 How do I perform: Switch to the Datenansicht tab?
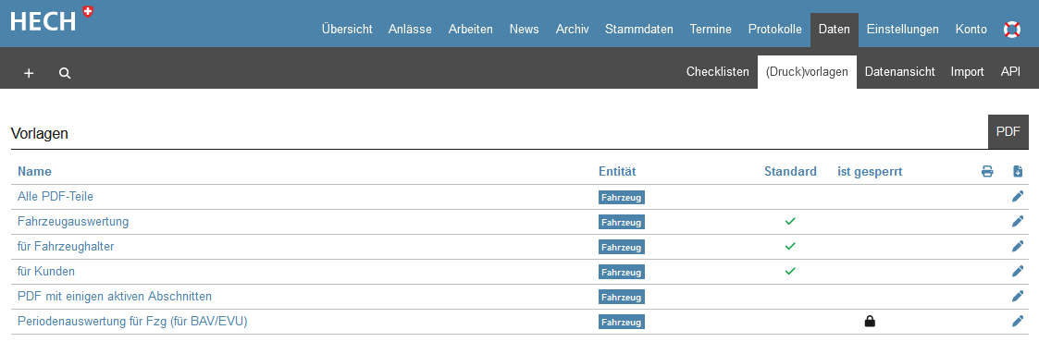900,72
